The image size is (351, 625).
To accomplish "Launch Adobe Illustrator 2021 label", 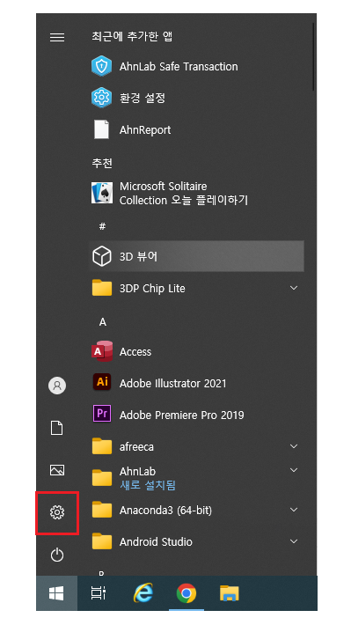I will click(173, 384).
